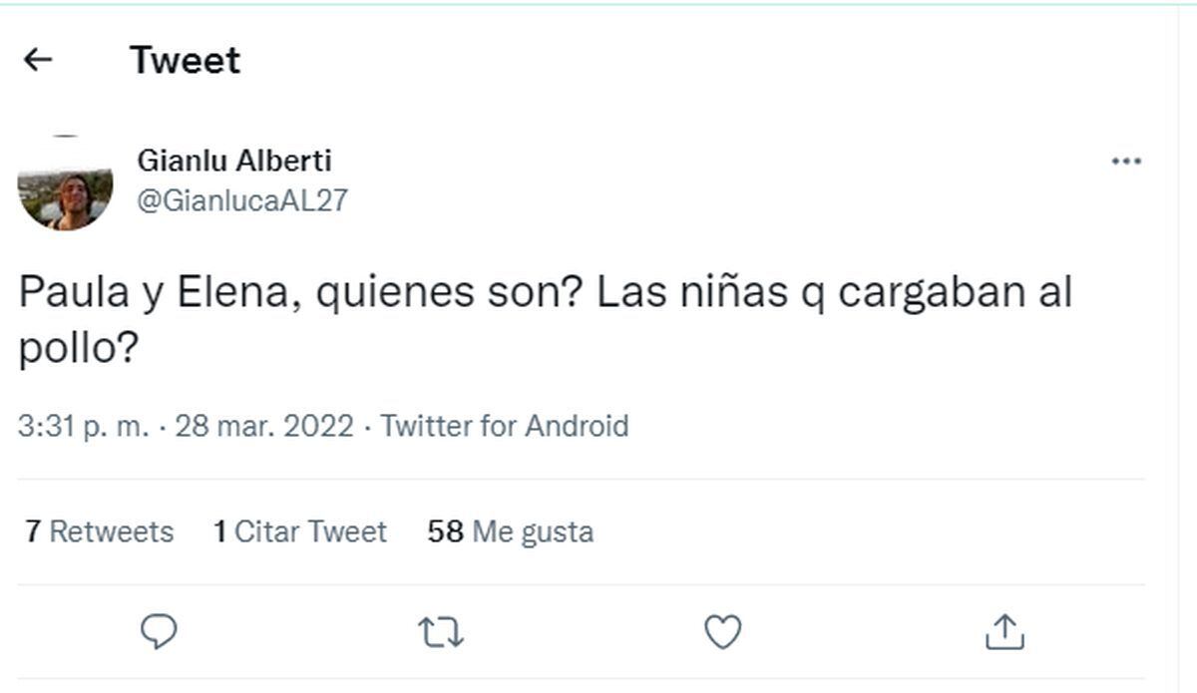Open the 1 Citar Tweet quote list

[301, 531]
